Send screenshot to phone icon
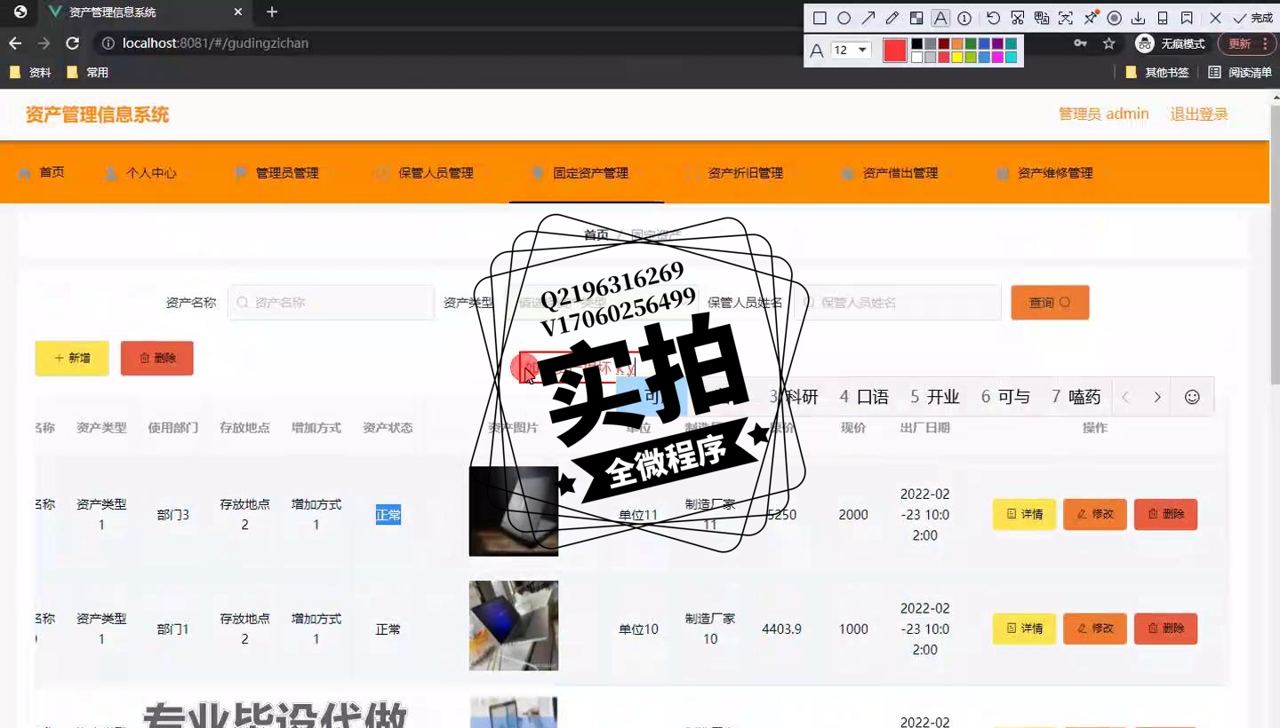1280x728 pixels. click(1162, 18)
